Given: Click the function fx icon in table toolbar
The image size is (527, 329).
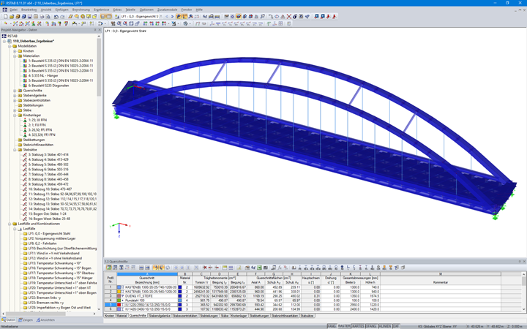Looking at the screenshot, I should 280,268.
